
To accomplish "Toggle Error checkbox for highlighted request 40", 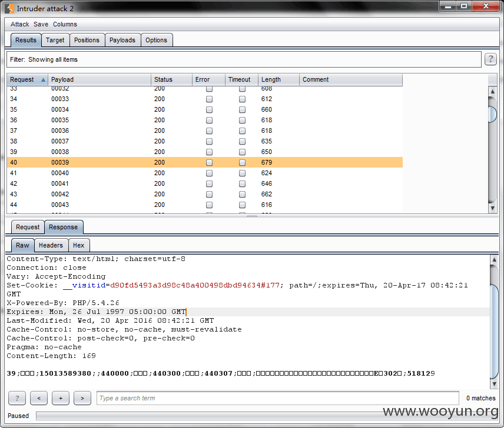I will pyautogui.click(x=209, y=162).
